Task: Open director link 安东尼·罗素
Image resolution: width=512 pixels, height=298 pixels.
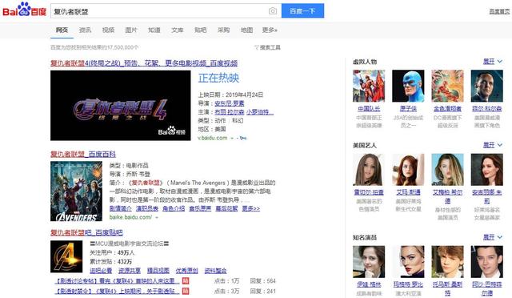Action: tap(230, 103)
